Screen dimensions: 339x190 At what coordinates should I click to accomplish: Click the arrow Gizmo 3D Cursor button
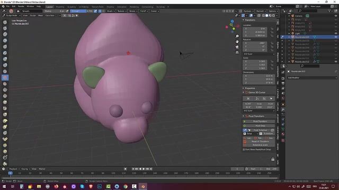(x=271, y=99)
